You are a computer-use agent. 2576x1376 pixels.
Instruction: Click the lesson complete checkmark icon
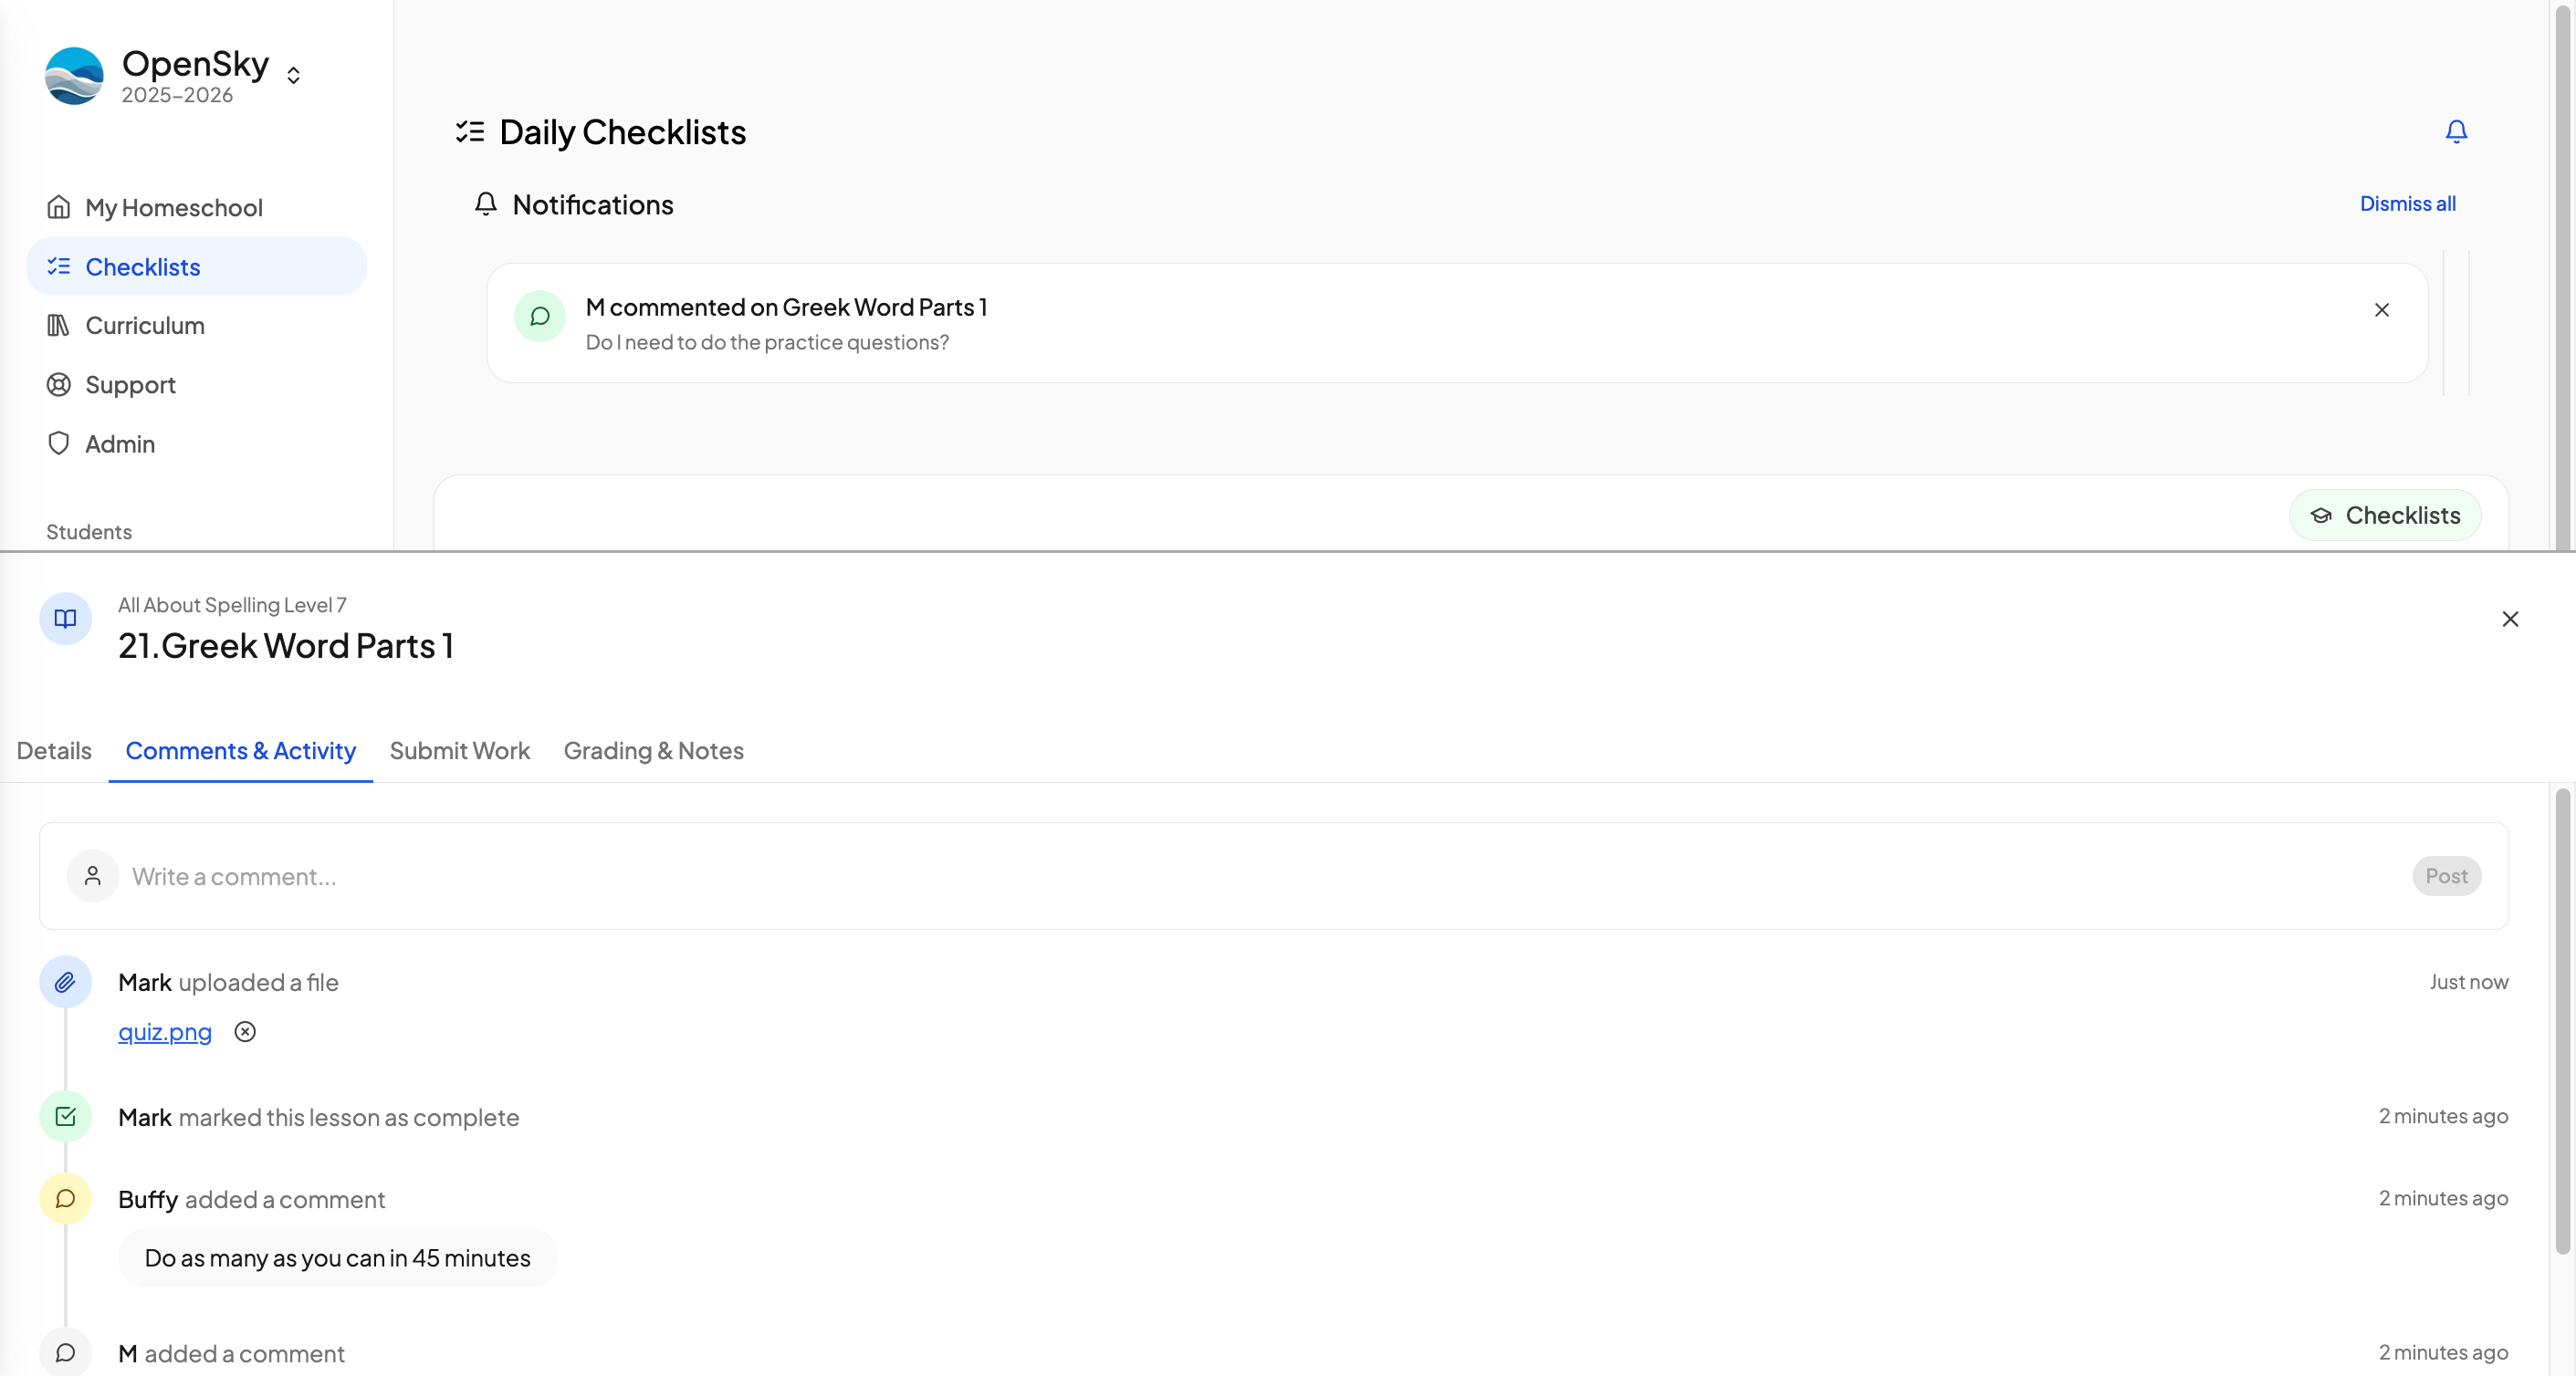[x=65, y=1116]
